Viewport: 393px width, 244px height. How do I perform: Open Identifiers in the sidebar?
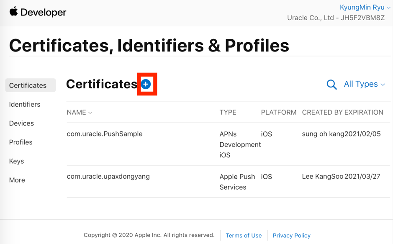point(25,104)
